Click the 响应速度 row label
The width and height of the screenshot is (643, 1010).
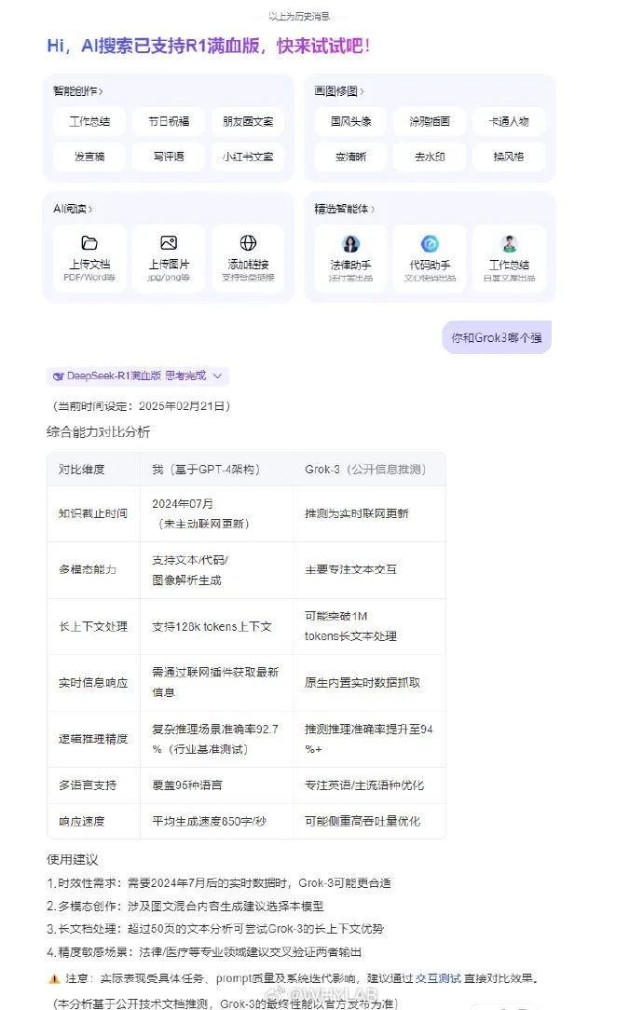point(82,821)
